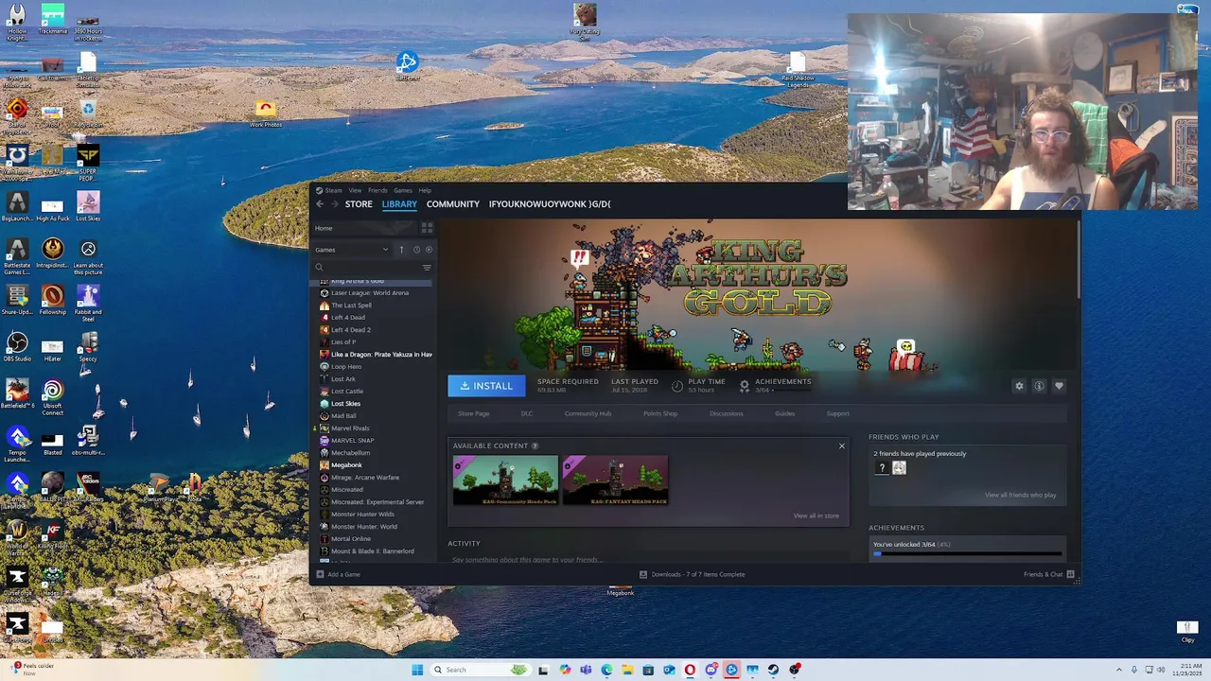Open Ubisoft Connect desktop shortcut
The height and width of the screenshot is (681, 1211).
[x=52, y=396]
